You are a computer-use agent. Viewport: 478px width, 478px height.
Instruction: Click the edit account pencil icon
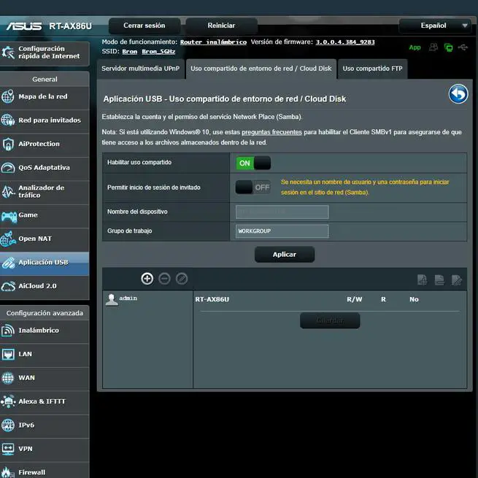point(182,279)
